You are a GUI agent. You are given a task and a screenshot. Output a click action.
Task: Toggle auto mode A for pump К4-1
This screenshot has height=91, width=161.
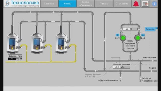[117, 35]
